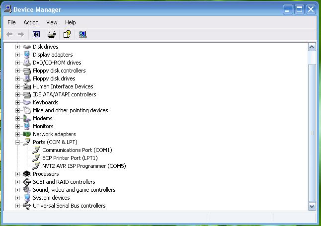321x226 pixels.
Task: Select NVT2 AVR ISP Programmer (COM5)
Action: pyautogui.click(x=84, y=166)
